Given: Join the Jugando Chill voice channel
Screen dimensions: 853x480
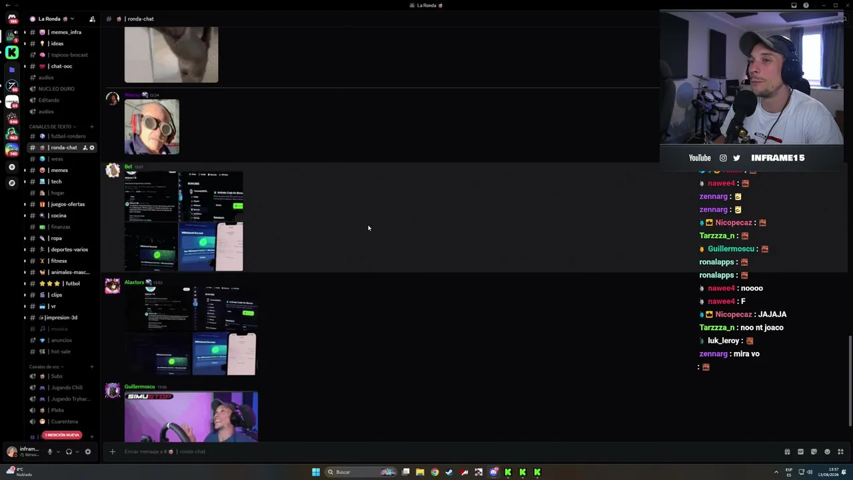Looking at the screenshot, I should tap(62, 387).
